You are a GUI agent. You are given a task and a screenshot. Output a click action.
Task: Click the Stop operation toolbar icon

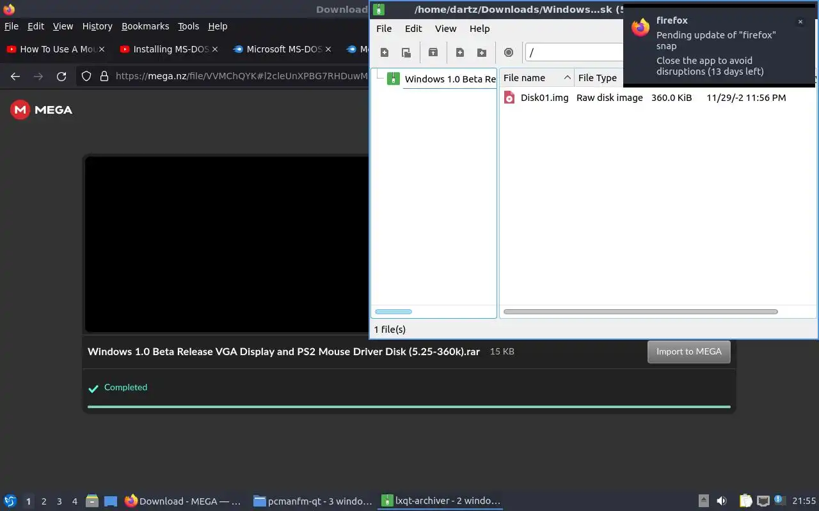click(509, 52)
